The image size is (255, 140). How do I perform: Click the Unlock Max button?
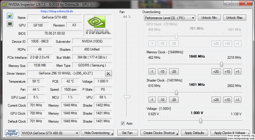coord(234,18)
